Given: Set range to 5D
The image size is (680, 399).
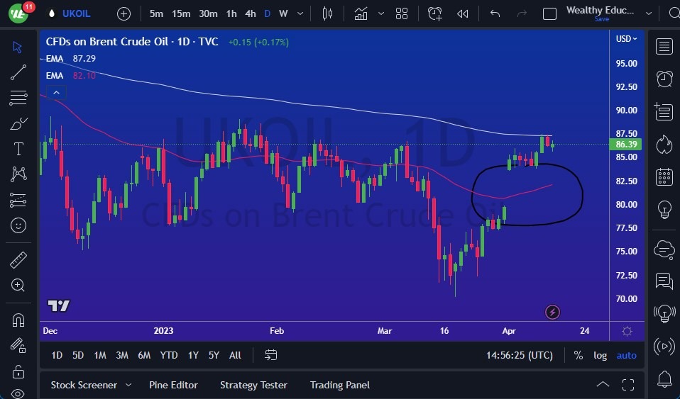Looking at the screenshot, I should click(x=78, y=355).
